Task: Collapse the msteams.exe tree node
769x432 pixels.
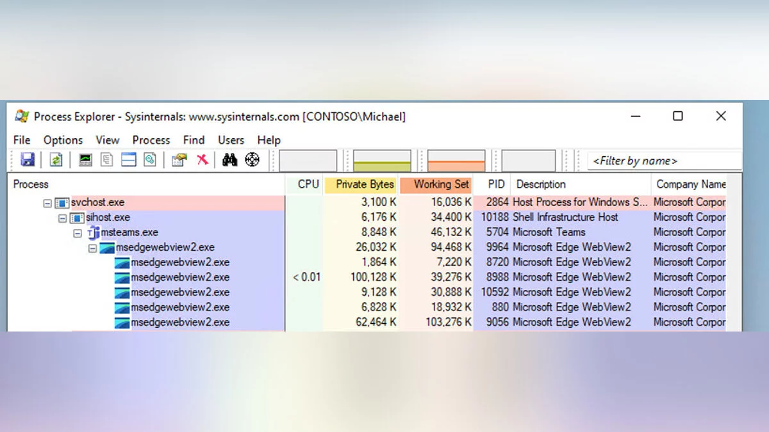Action: pyautogui.click(x=78, y=232)
